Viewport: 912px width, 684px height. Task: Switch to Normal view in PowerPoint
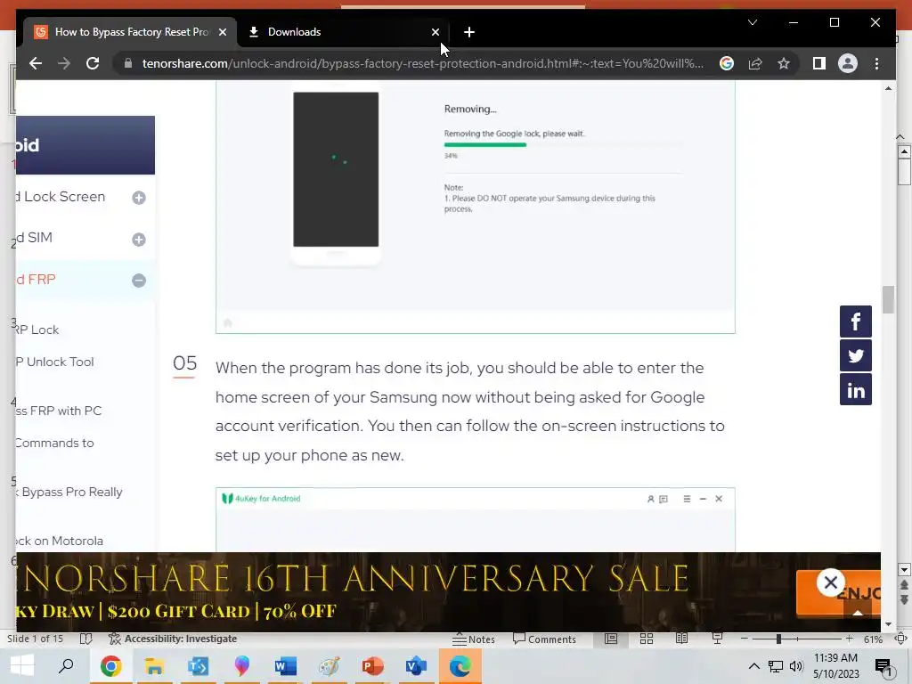tap(611, 639)
